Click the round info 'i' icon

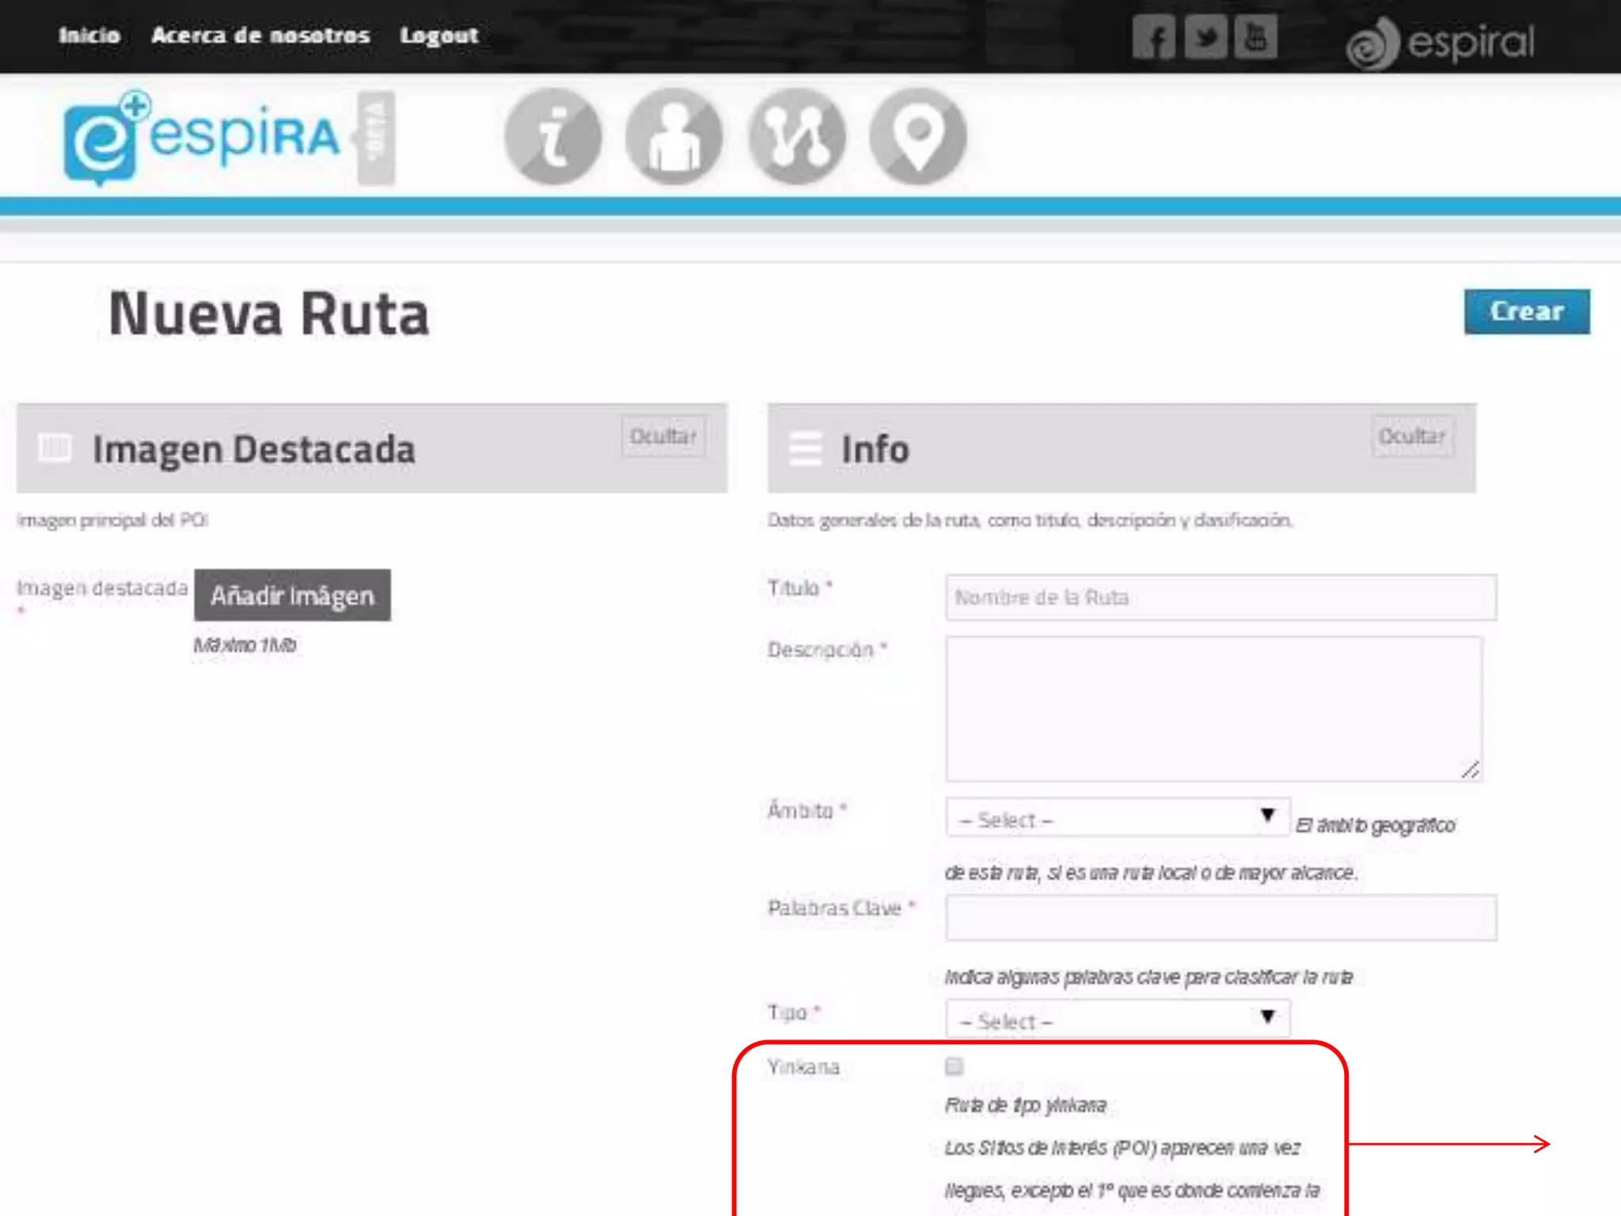pyautogui.click(x=553, y=136)
